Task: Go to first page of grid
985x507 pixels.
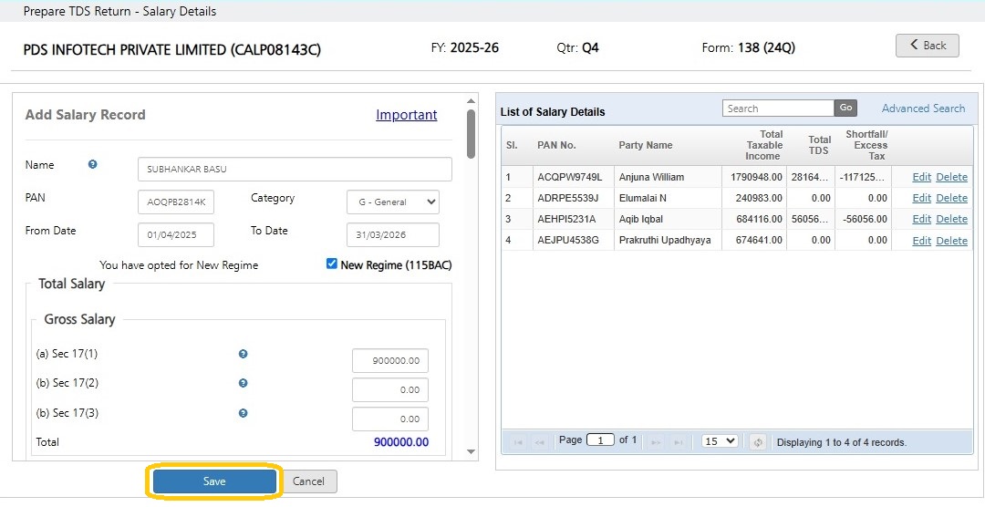Action: click(x=518, y=442)
